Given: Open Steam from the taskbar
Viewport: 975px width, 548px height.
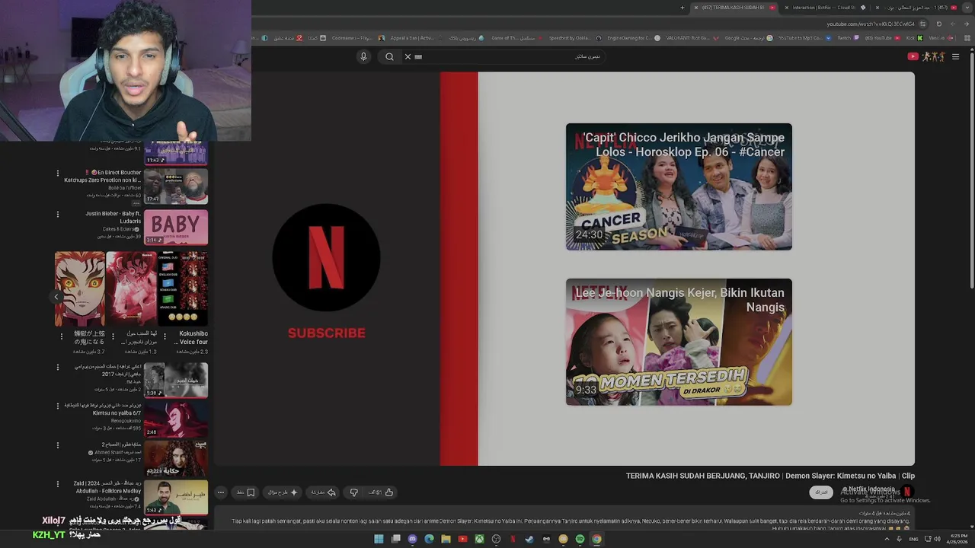Looking at the screenshot, I should coord(529,539).
